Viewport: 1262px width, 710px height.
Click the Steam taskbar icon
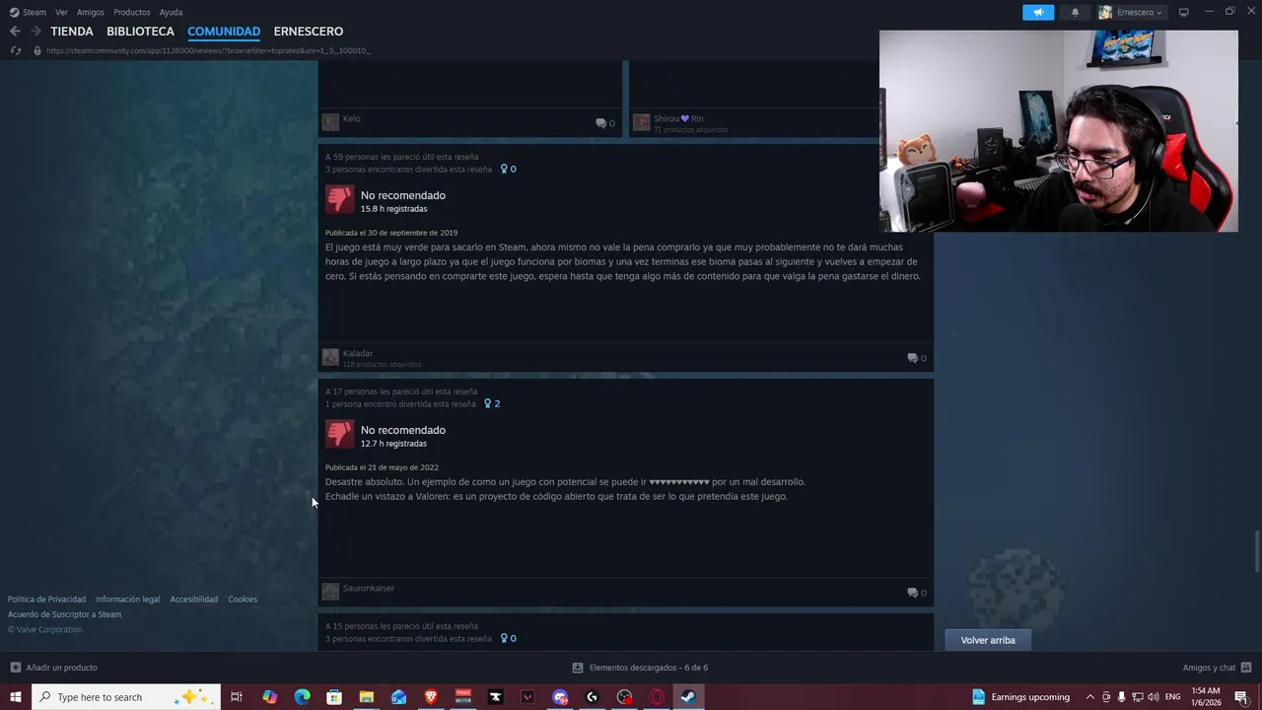coord(688,697)
